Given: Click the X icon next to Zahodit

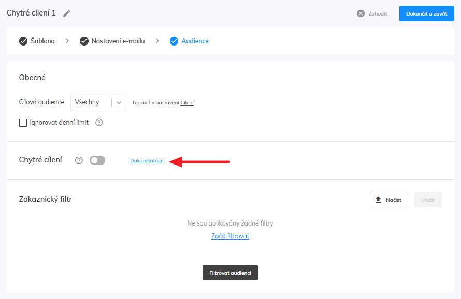Looking at the screenshot, I should click(361, 13).
